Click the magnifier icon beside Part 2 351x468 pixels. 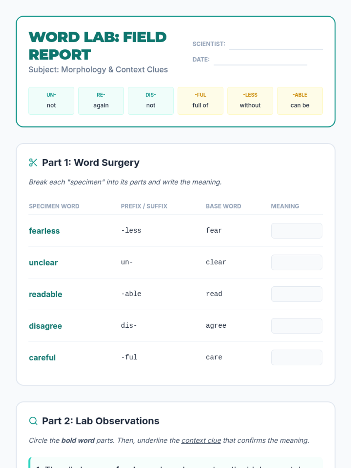click(33, 421)
